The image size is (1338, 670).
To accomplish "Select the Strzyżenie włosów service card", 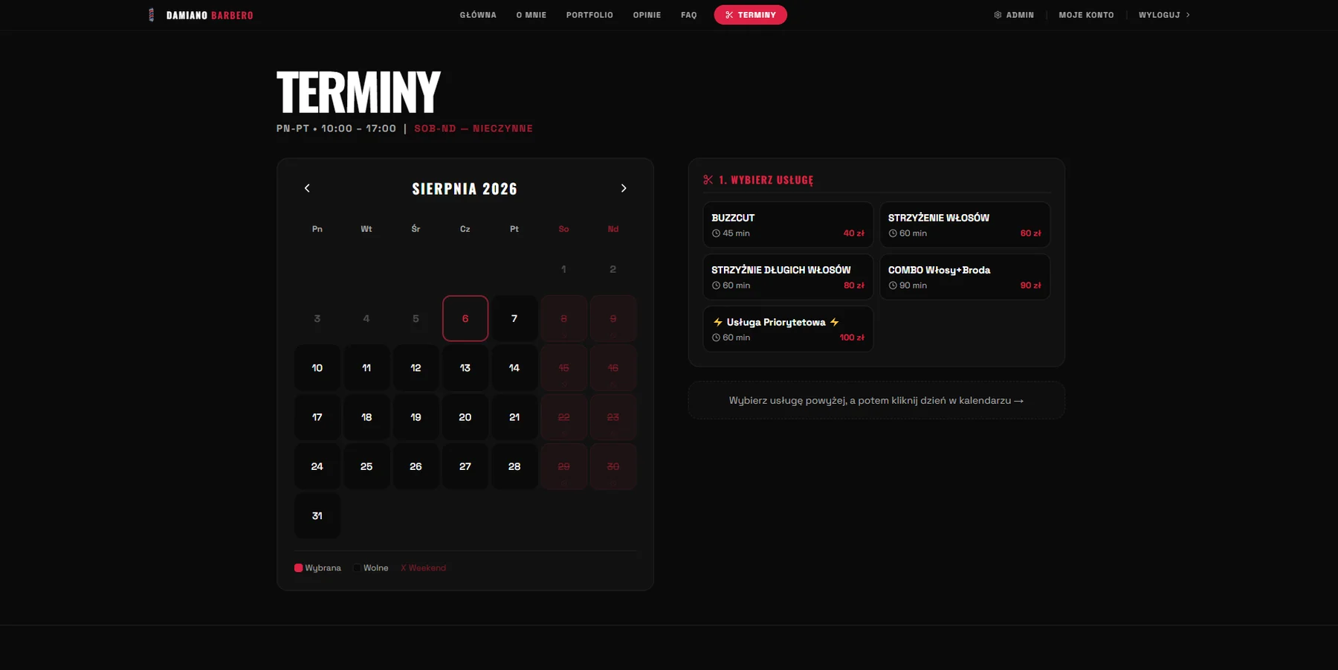I will coord(965,225).
